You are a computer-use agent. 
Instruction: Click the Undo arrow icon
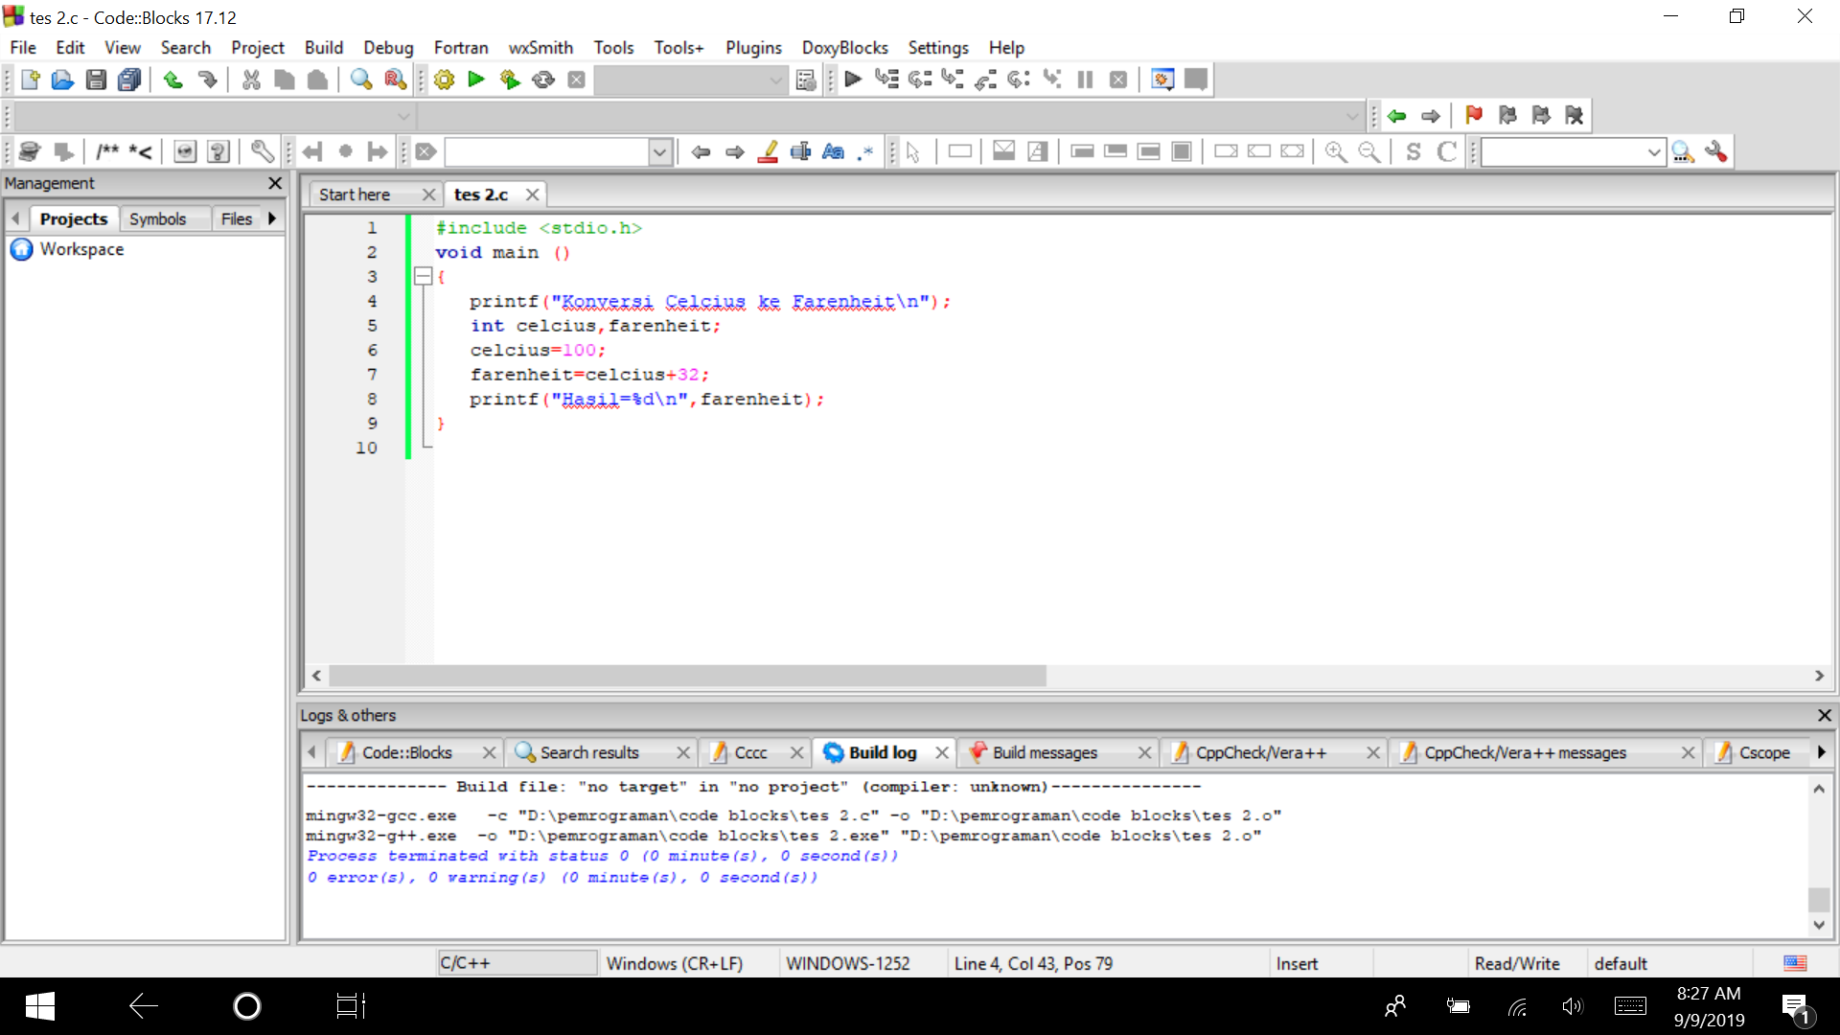pos(173,80)
